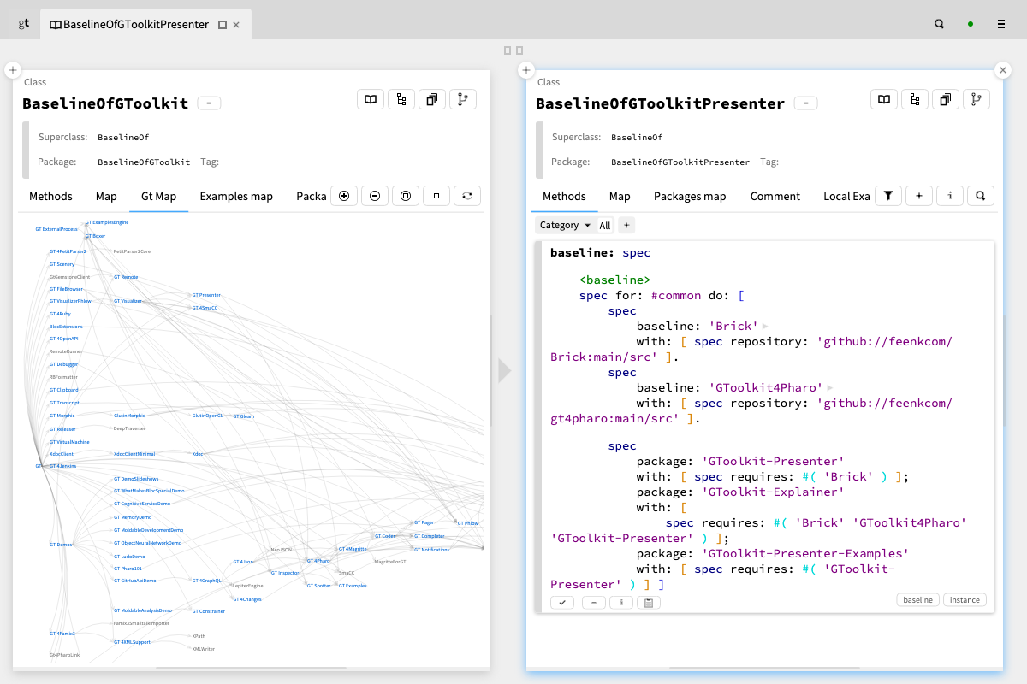Image resolution: width=1027 pixels, height=684 pixels.
Task: Go to the gt home tab
Action: tap(24, 24)
